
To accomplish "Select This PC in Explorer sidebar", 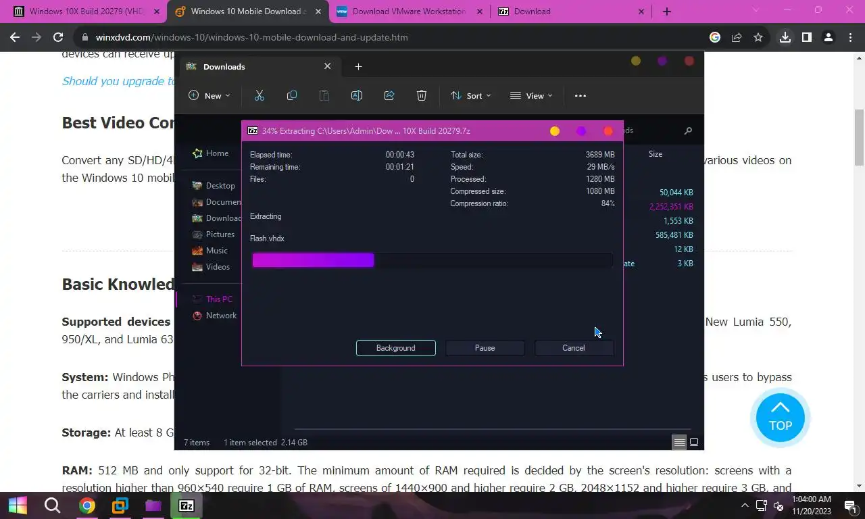I will pos(212,299).
